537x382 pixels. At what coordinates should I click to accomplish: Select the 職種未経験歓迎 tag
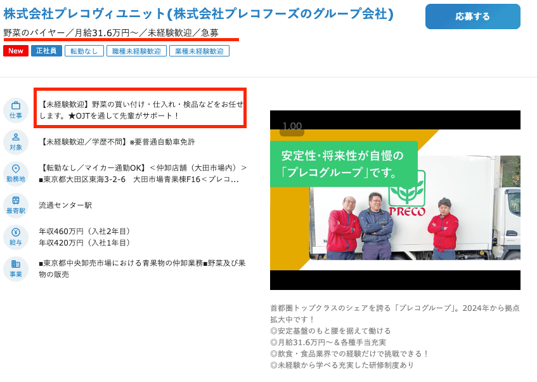[136, 51]
